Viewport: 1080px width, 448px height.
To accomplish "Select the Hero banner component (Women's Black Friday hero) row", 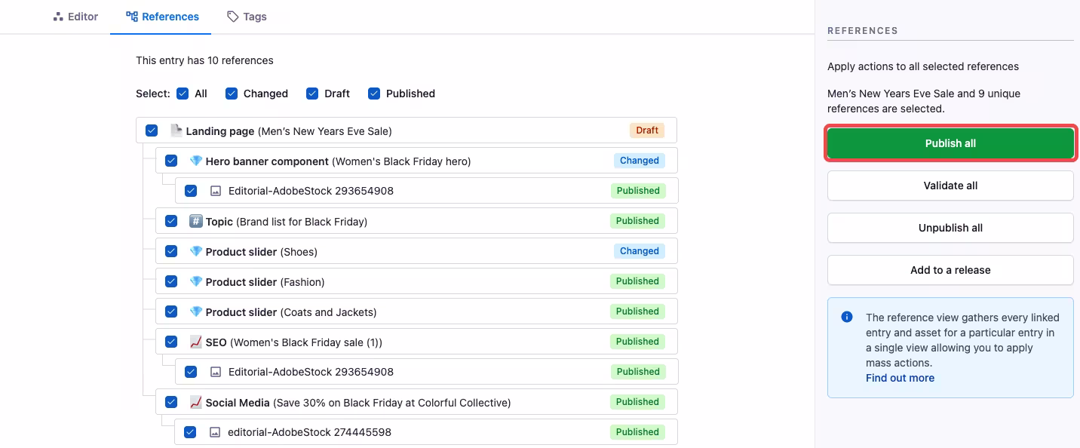I will (416, 161).
